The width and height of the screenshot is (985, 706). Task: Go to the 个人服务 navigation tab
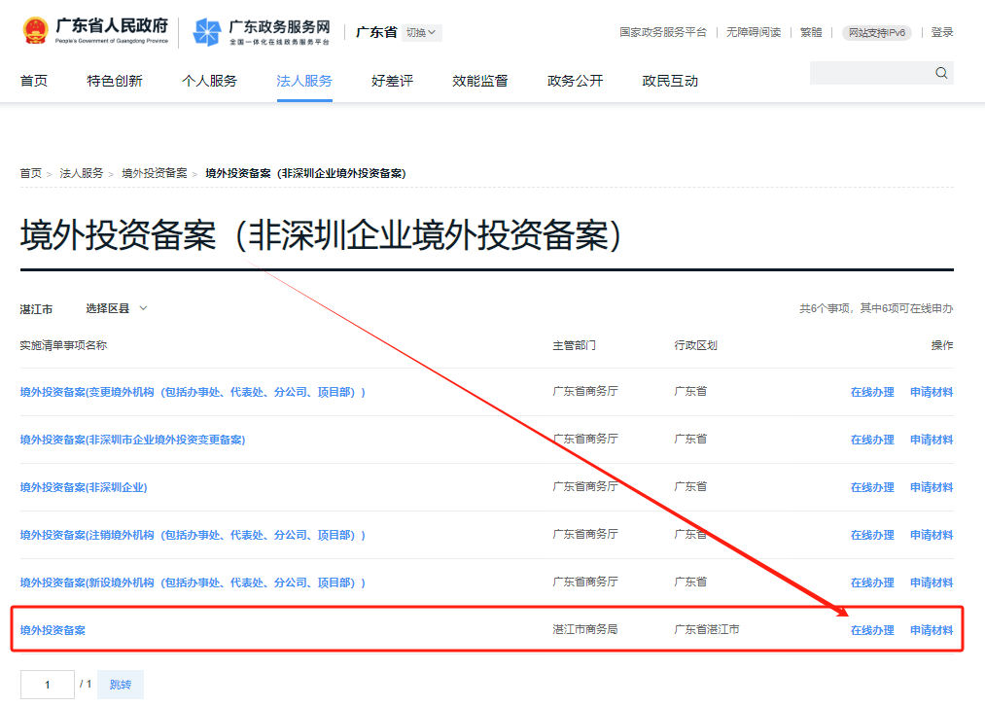click(209, 81)
